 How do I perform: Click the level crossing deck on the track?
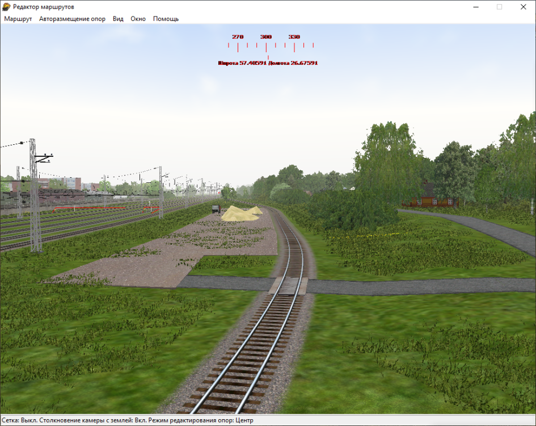[x=288, y=285]
